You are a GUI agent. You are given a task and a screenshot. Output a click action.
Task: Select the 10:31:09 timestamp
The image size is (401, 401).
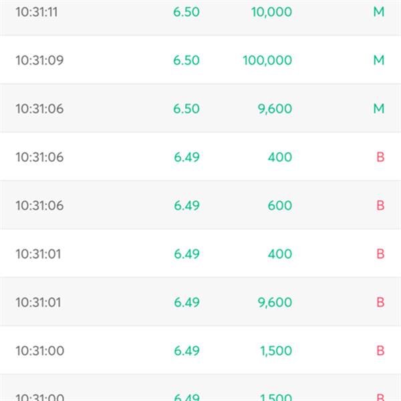[39, 60]
